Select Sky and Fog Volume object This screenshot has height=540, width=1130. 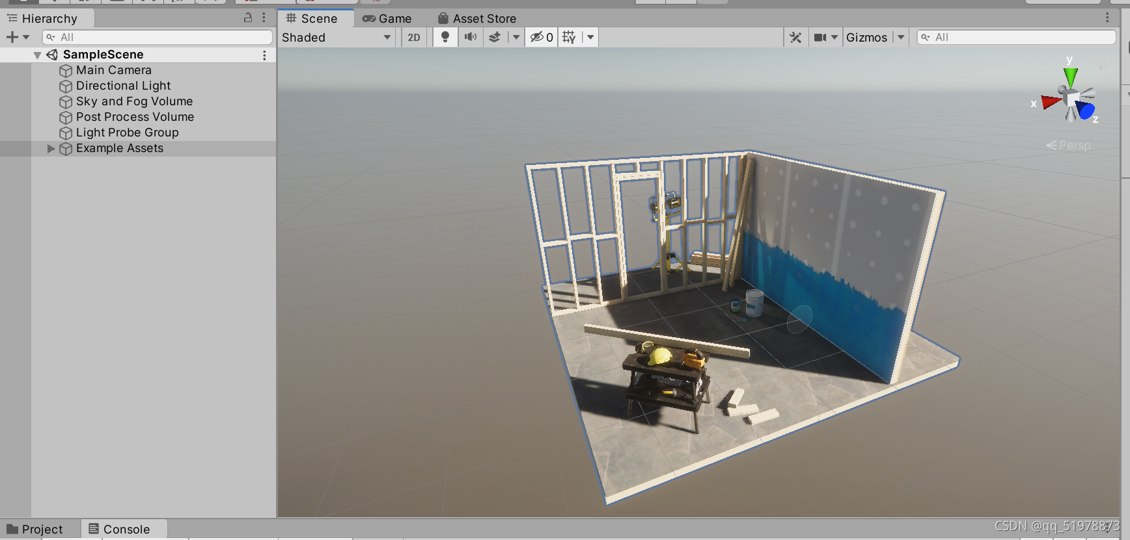point(134,101)
